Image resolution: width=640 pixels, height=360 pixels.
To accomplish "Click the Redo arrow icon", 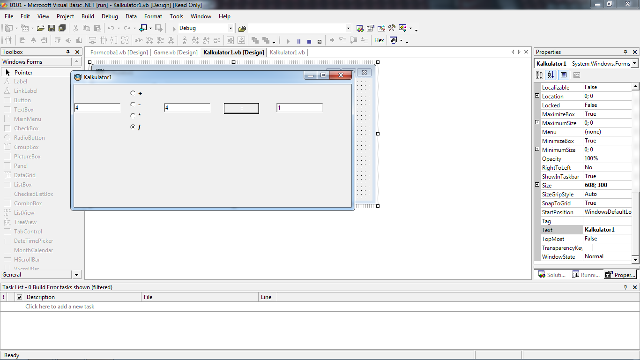I will [127, 28].
